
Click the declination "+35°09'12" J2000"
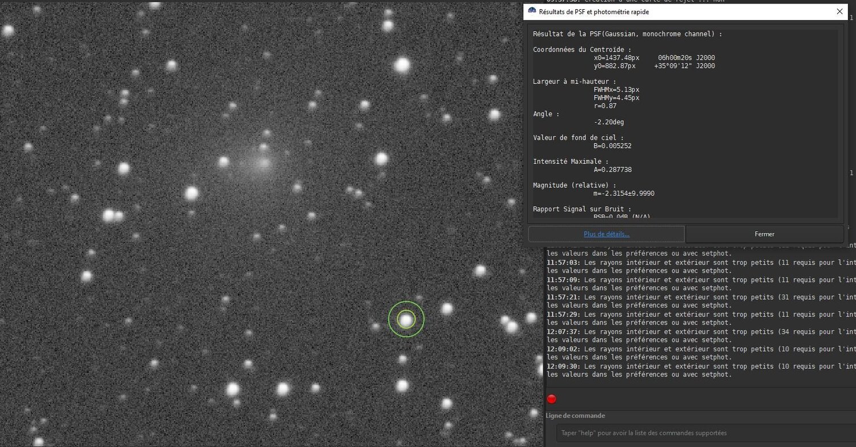[685, 66]
